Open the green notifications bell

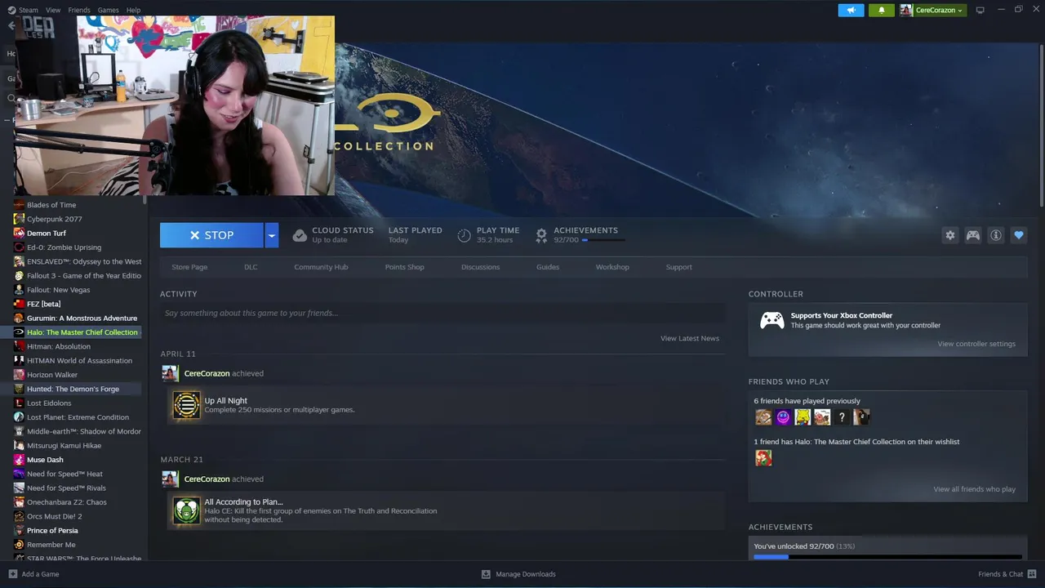[882, 11]
